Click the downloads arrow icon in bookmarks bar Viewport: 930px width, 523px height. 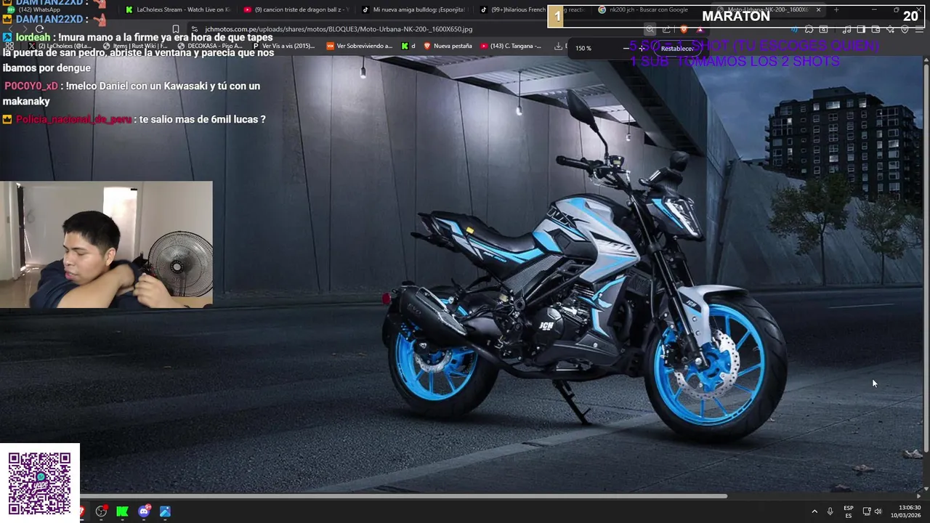coord(558,46)
